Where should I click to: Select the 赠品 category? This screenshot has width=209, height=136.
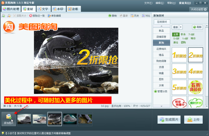coord(161,55)
